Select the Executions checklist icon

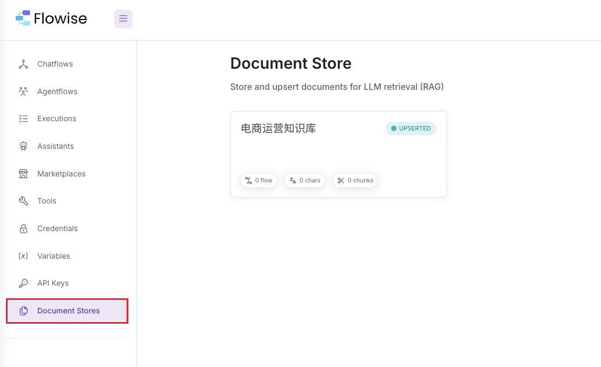click(23, 119)
